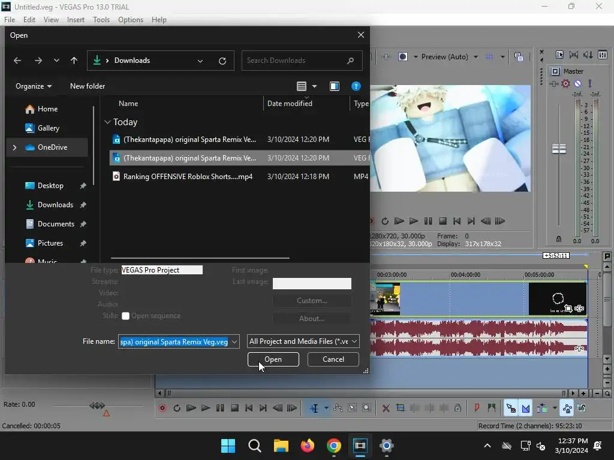Click the Play button in preview window
Screen dimensions: 614x460
(x=414, y=221)
